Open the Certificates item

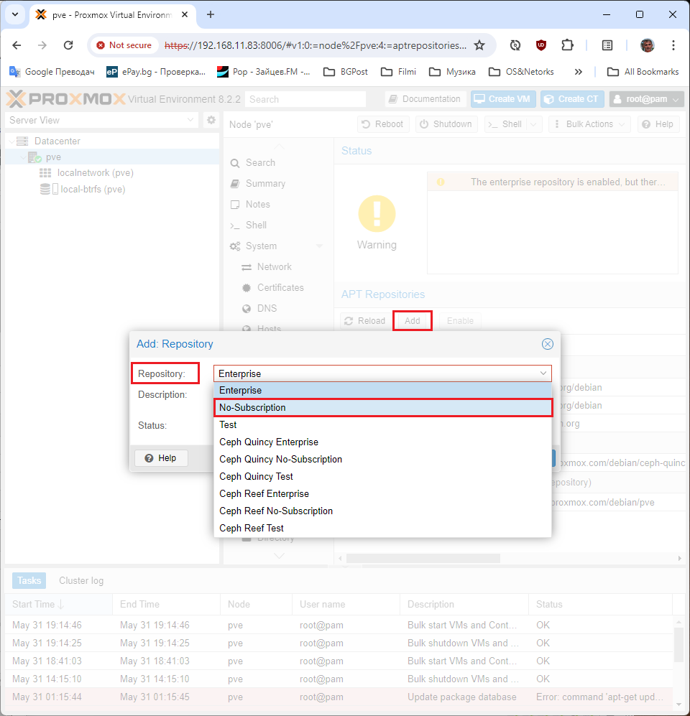point(280,288)
